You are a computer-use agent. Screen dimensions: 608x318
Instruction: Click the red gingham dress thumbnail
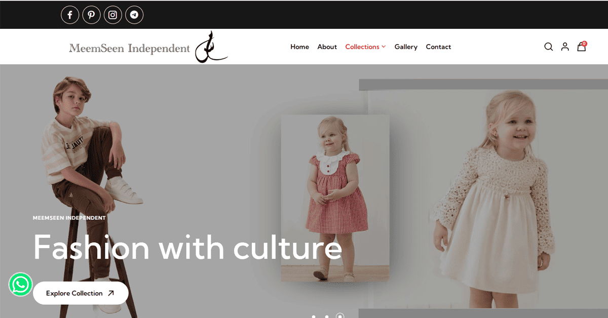click(x=335, y=198)
